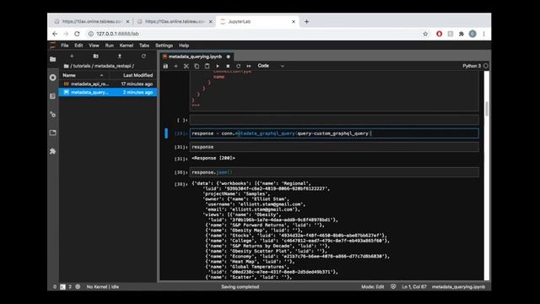This screenshot has height=304, width=540.
Task: Open the View menu
Action: click(x=94, y=46)
